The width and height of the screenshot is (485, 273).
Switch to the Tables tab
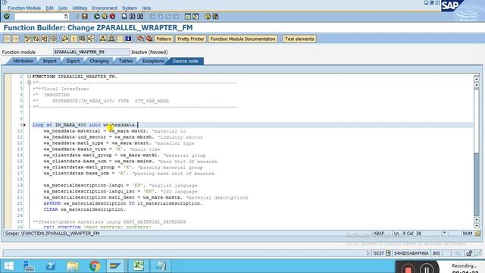point(126,61)
